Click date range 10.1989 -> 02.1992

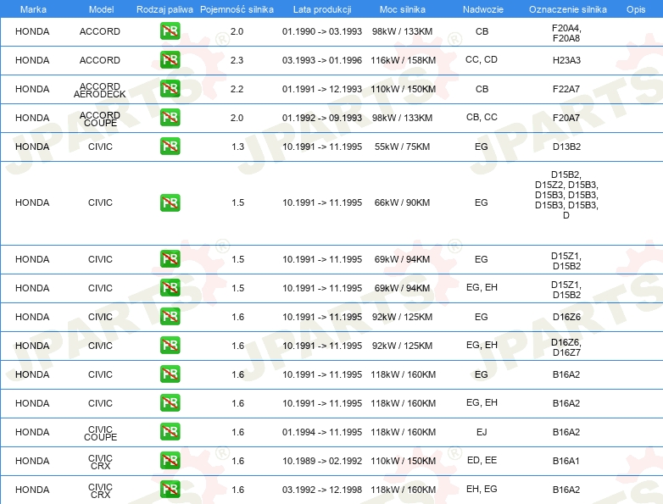point(322,461)
